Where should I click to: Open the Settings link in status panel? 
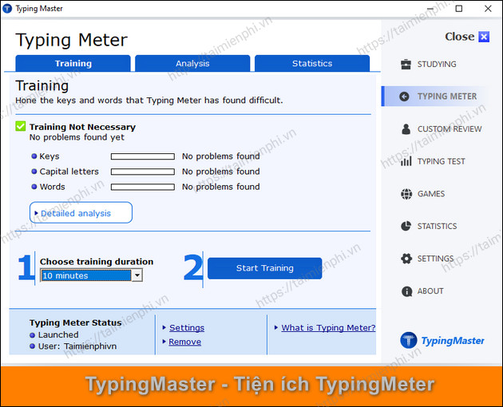click(x=187, y=327)
